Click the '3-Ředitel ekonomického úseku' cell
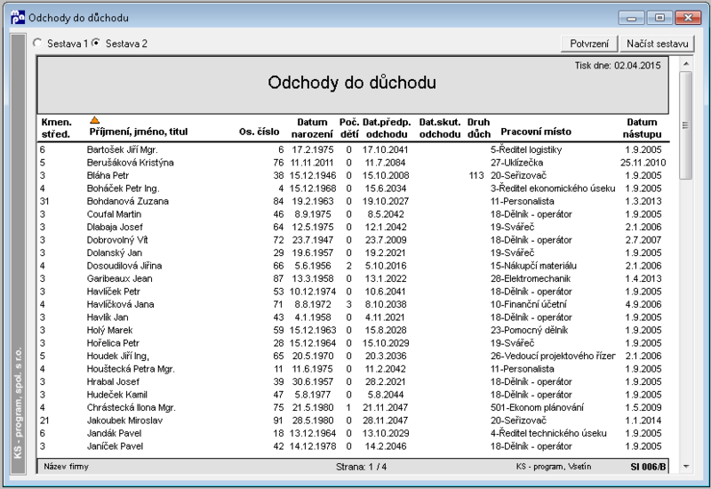 point(553,188)
